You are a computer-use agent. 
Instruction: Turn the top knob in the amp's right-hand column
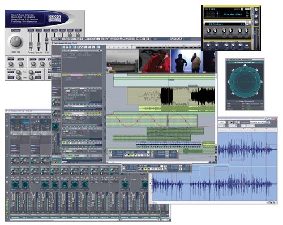pos(256,10)
